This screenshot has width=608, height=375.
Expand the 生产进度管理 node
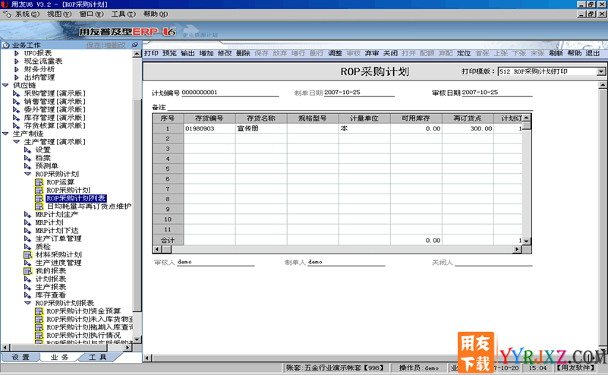[x=27, y=263]
